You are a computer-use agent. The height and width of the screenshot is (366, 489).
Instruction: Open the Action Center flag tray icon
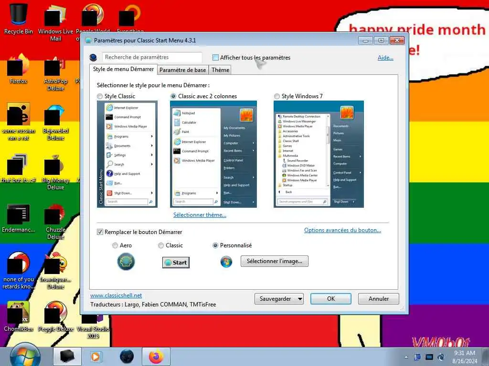point(417,357)
